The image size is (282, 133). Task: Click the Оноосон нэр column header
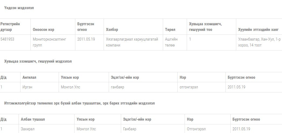tap(43, 30)
